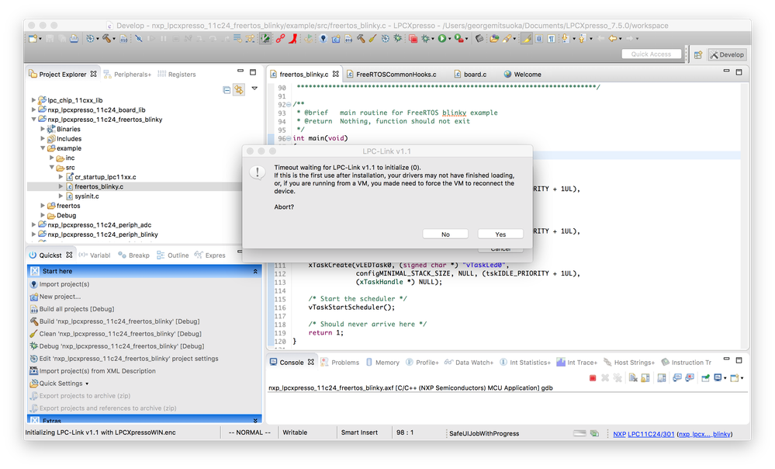The image size is (775, 469).
Task: Switch to the Breakp tab
Action: click(133, 255)
